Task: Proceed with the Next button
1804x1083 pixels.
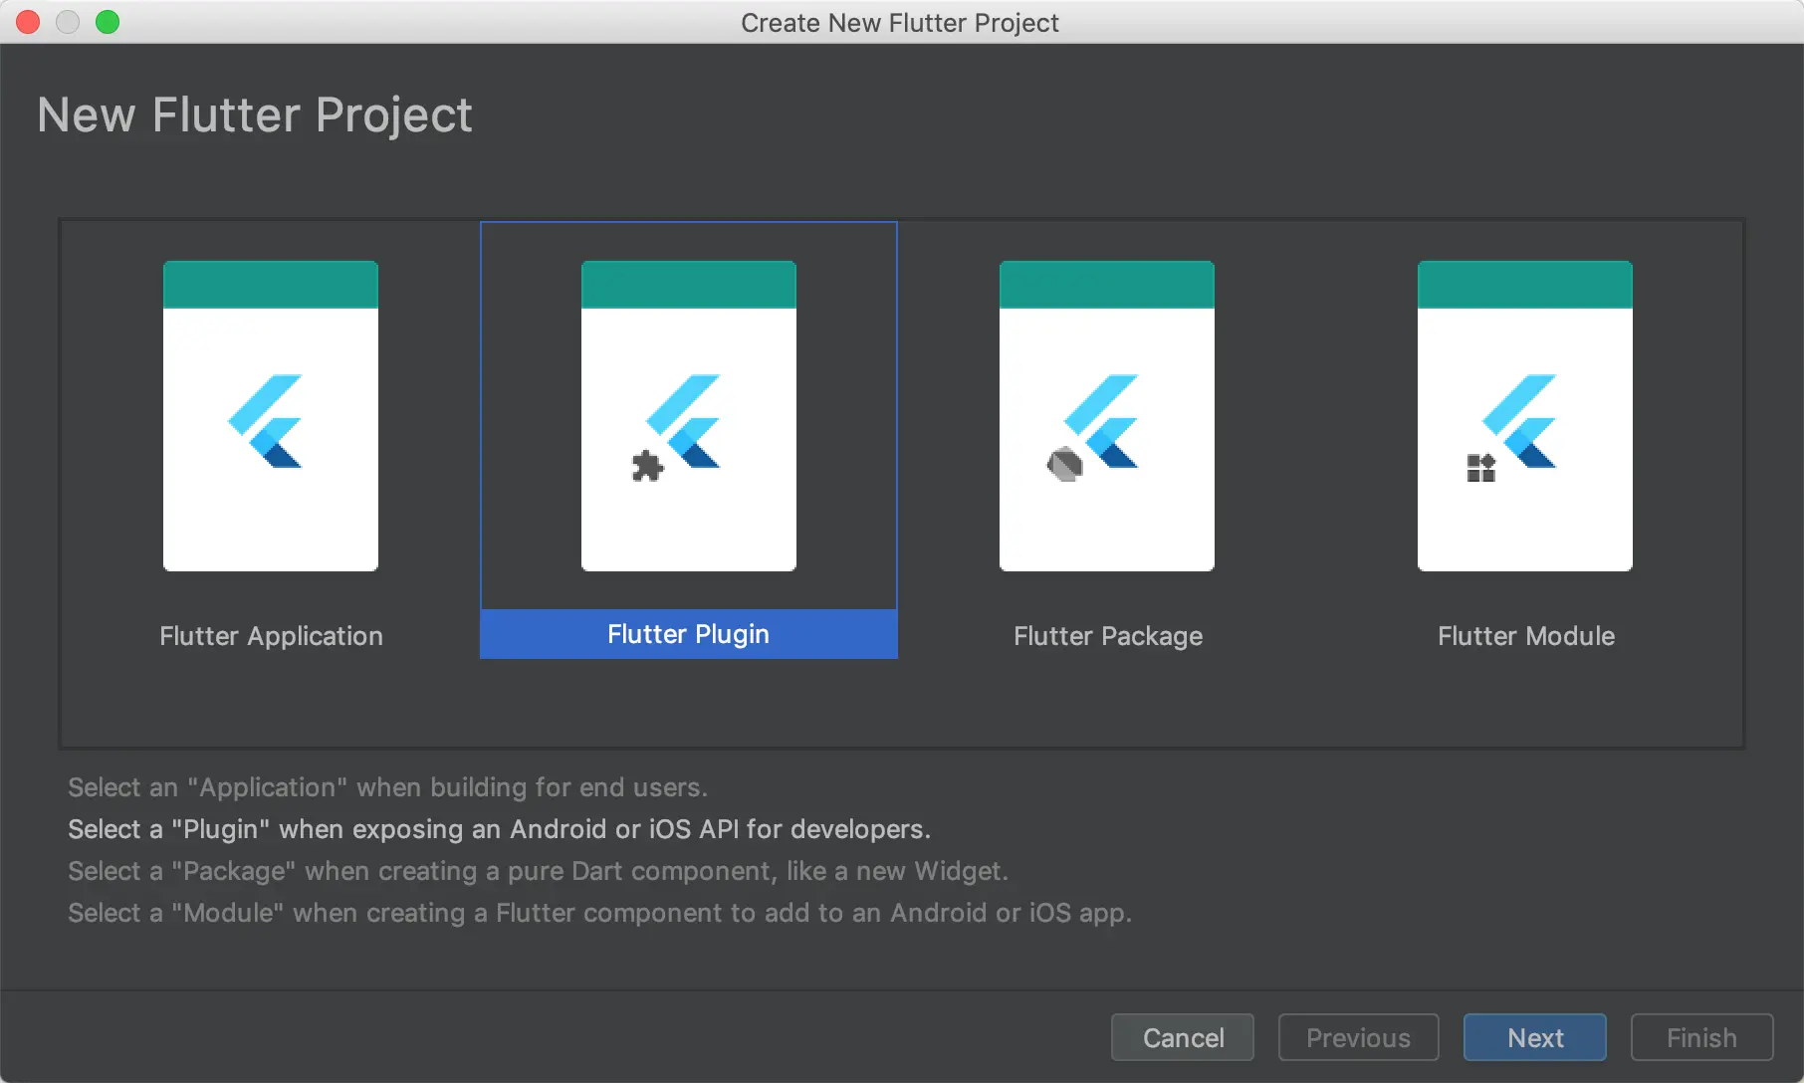Action: pos(1534,1037)
